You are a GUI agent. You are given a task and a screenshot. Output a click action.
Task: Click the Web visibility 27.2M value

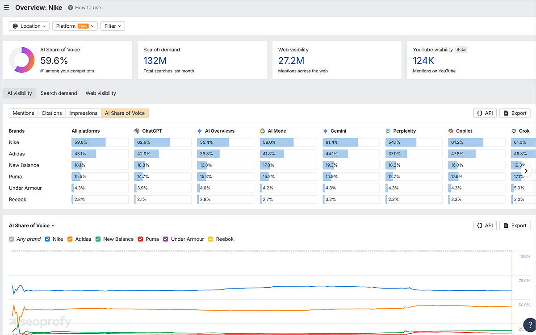pos(291,61)
